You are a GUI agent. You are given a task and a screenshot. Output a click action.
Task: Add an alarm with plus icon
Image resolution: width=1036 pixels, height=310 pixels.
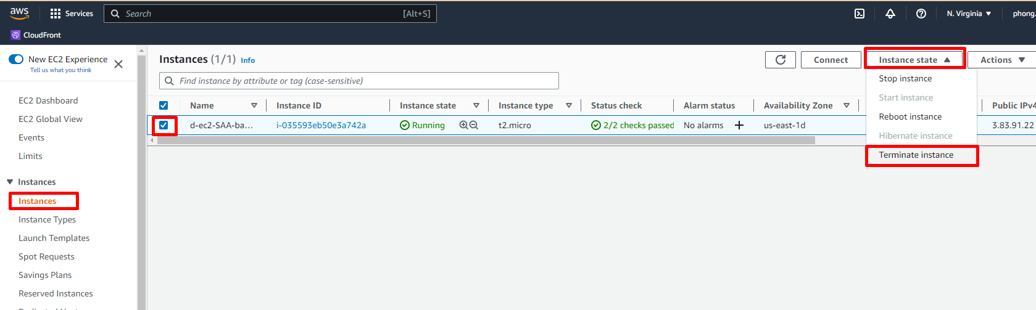point(739,125)
